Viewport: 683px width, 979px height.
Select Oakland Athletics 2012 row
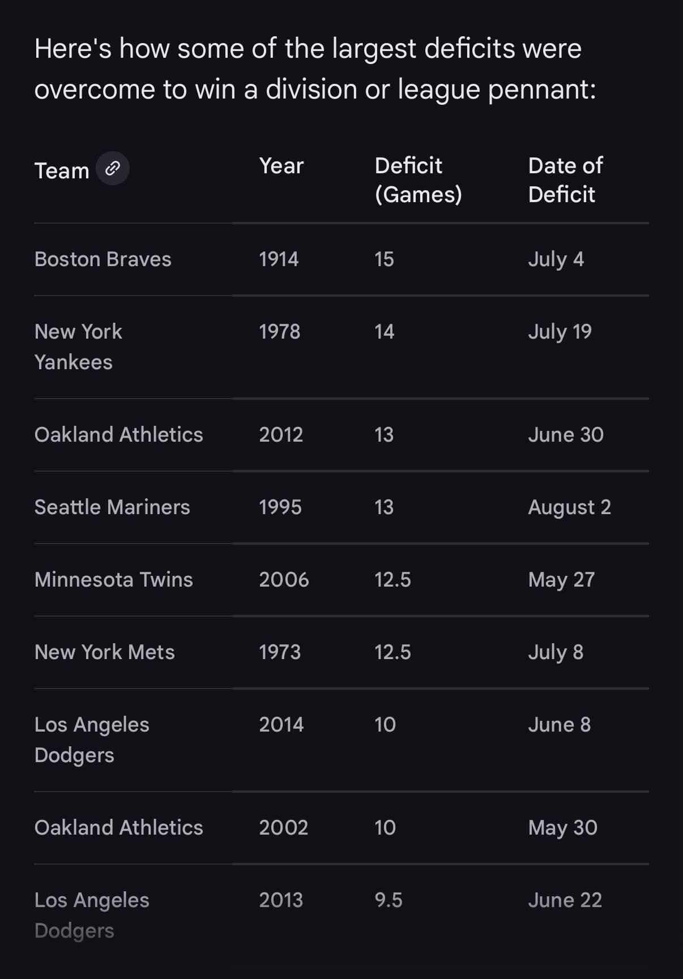pyautogui.click(x=341, y=435)
